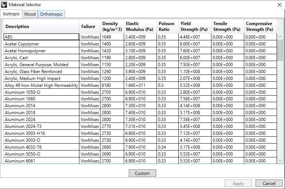Click the Apply button
The width and height of the screenshot is (285, 189).
[x=238, y=184]
